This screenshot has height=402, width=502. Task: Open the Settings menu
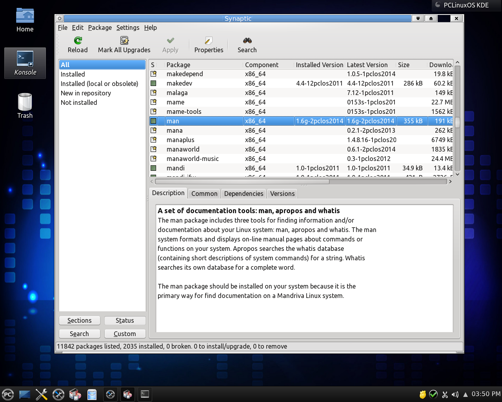128,27
